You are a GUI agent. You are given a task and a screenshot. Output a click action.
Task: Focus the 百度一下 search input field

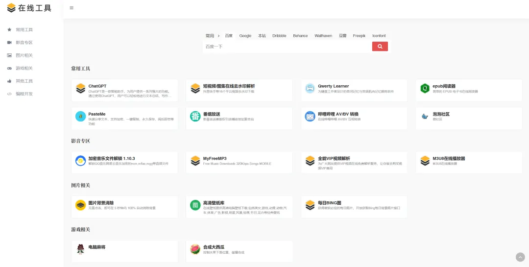click(288, 47)
